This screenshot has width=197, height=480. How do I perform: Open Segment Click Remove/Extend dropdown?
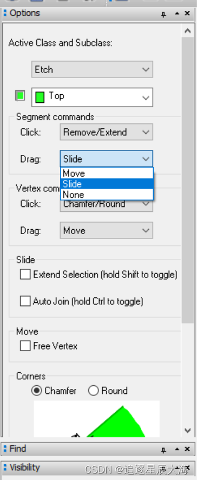[107, 132]
